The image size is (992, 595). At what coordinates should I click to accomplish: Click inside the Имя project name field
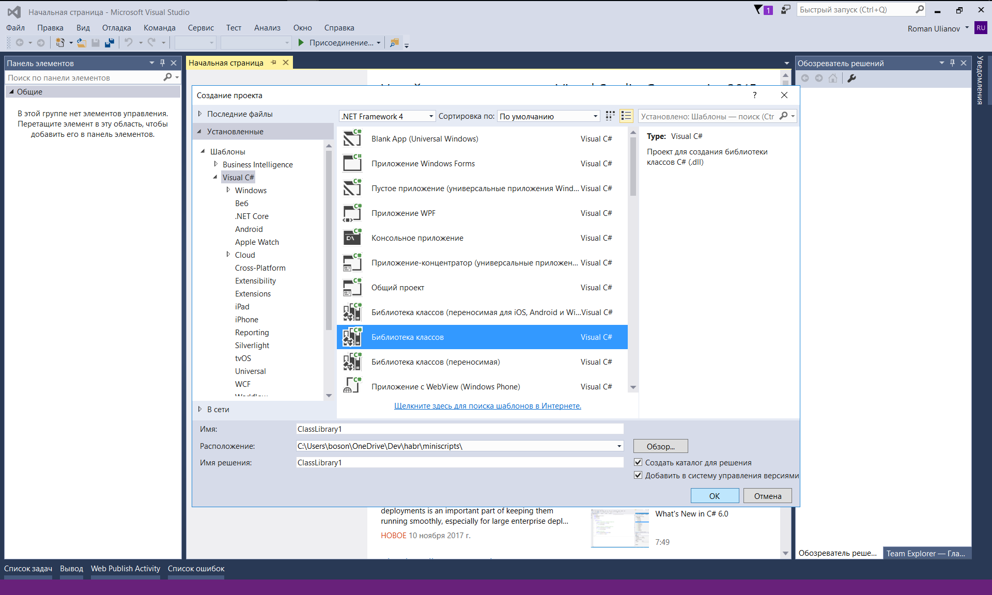[460, 429]
